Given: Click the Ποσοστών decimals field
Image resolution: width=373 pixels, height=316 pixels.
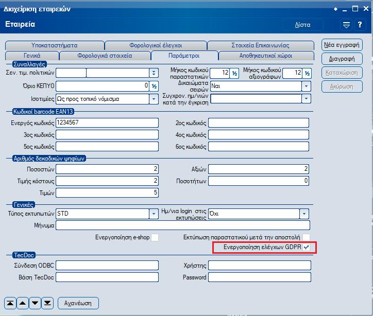Looking at the screenshot, I should click(107, 169).
